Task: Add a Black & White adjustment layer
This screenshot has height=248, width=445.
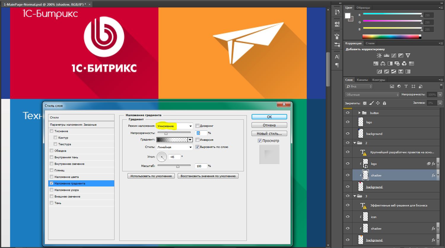Action: (x=390, y=64)
